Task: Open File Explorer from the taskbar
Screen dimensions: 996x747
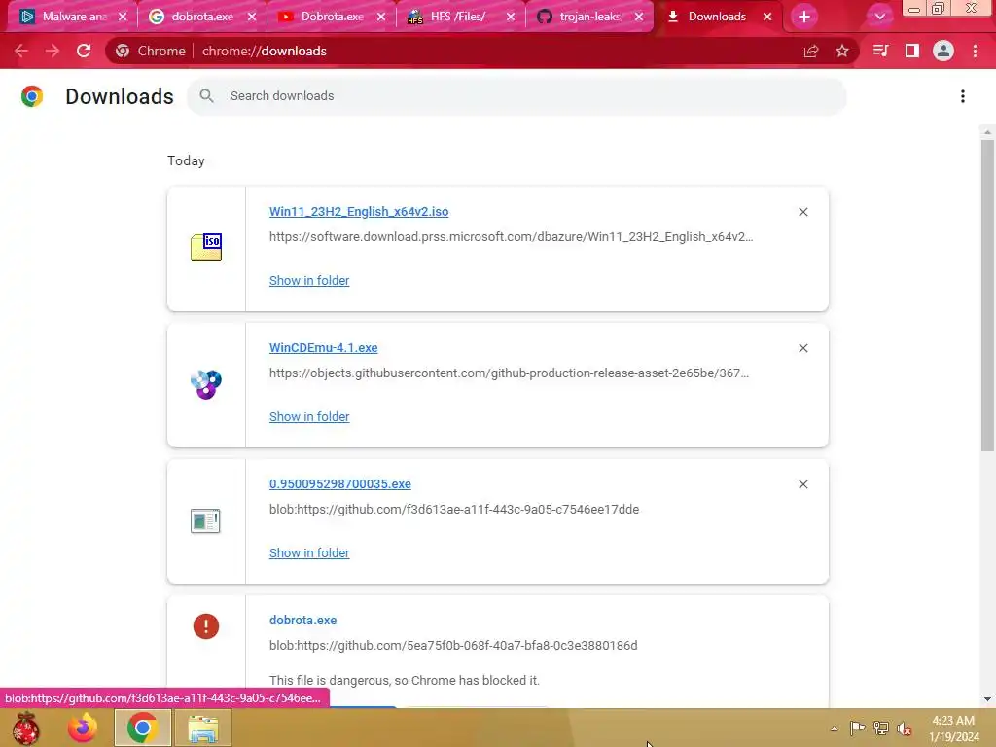Action: click(203, 728)
